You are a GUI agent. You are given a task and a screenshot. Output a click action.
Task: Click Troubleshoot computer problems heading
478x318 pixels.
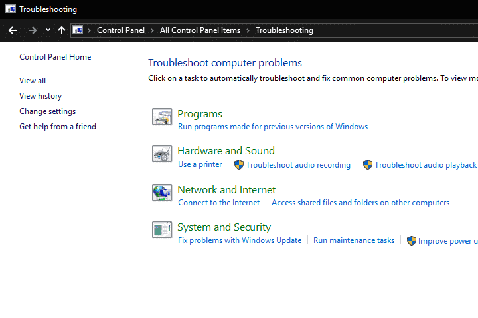click(225, 63)
